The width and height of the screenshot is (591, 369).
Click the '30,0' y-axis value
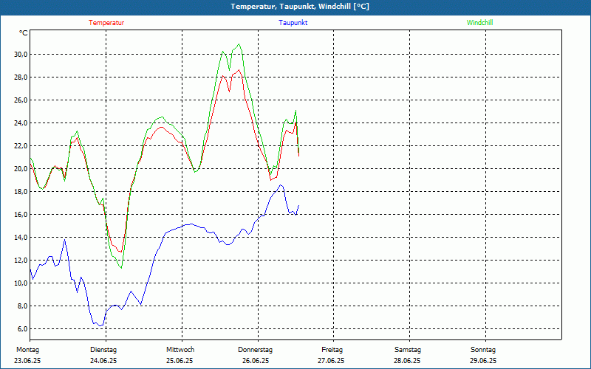coord(20,54)
